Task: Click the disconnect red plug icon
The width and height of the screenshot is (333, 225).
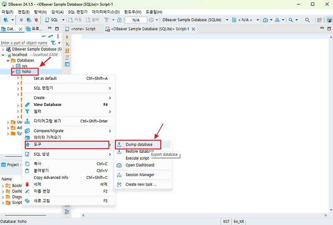Action: tap(36, 20)
